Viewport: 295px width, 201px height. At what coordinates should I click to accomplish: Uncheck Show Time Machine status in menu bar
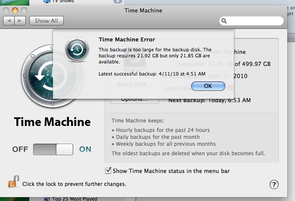click(x=108, y=171)
